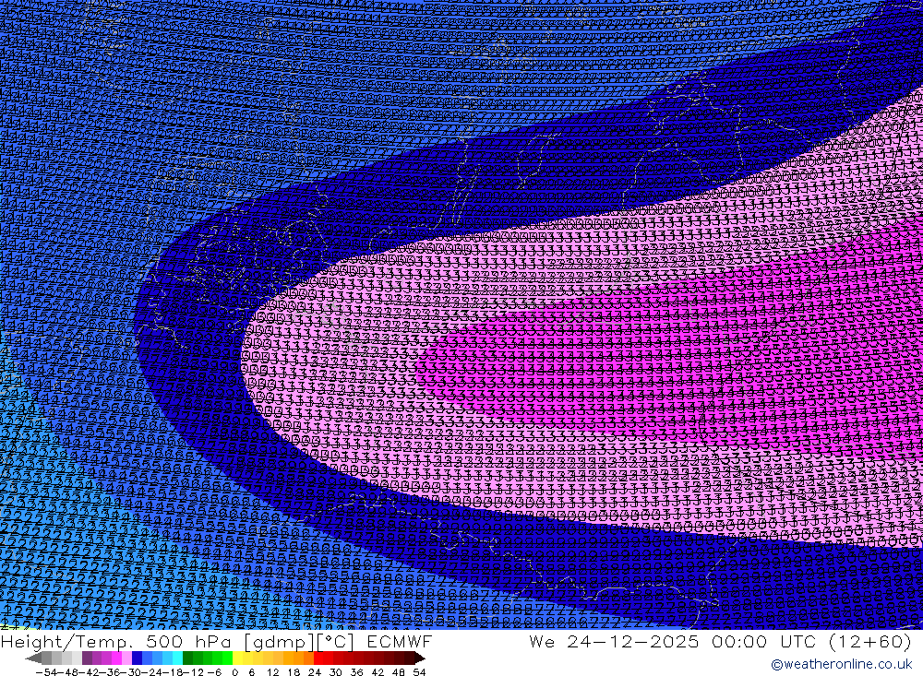
Task: Click the 36 legend value label
Action: [x=356, y=672]
